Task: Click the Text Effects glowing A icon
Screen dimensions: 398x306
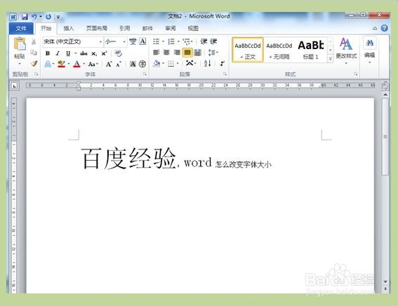Action: coord(48,64)
